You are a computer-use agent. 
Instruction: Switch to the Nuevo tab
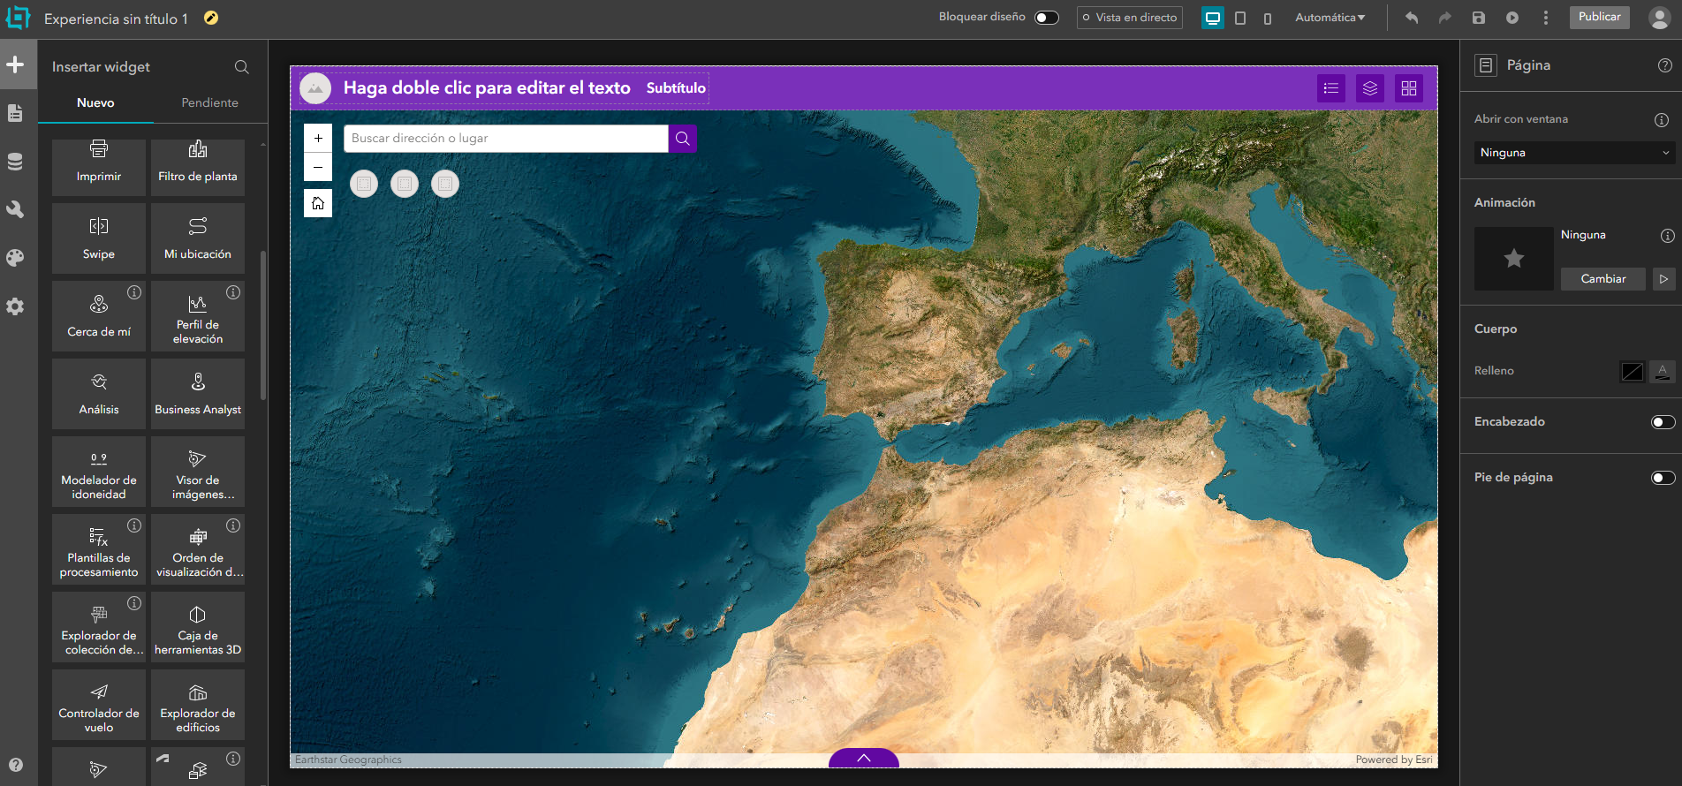(95, 102)
